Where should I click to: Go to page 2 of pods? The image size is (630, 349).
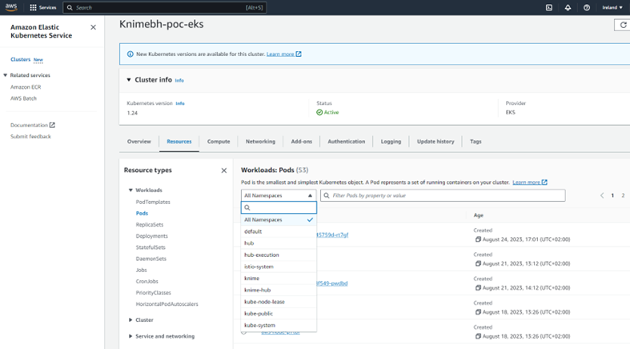(x=623, y=195)
